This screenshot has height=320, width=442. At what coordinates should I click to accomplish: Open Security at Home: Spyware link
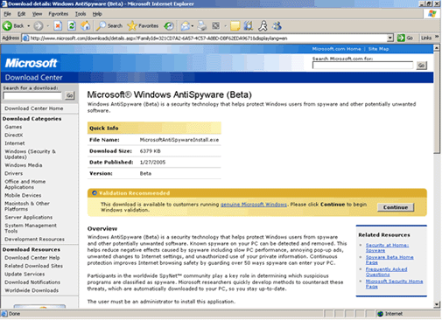[387, 247]
